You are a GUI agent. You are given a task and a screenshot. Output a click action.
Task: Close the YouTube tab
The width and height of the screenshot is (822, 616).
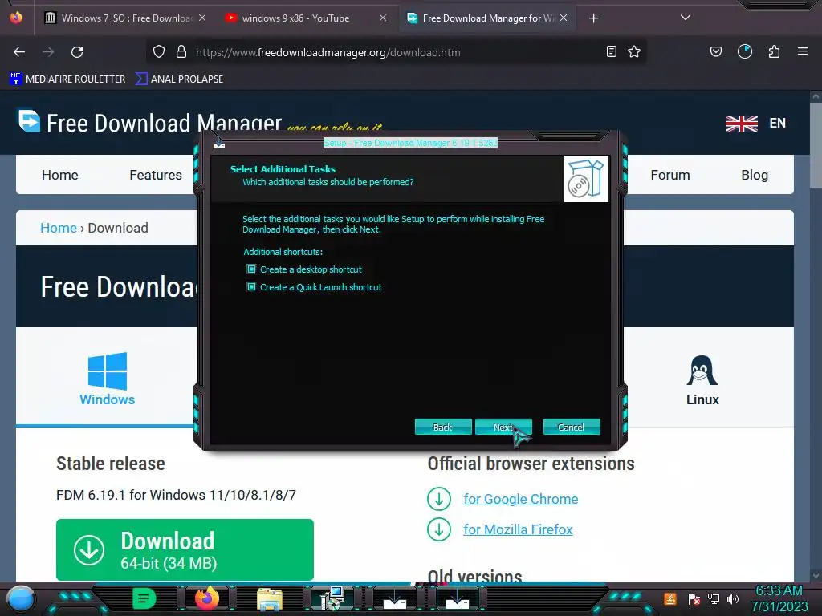point(383,18)
